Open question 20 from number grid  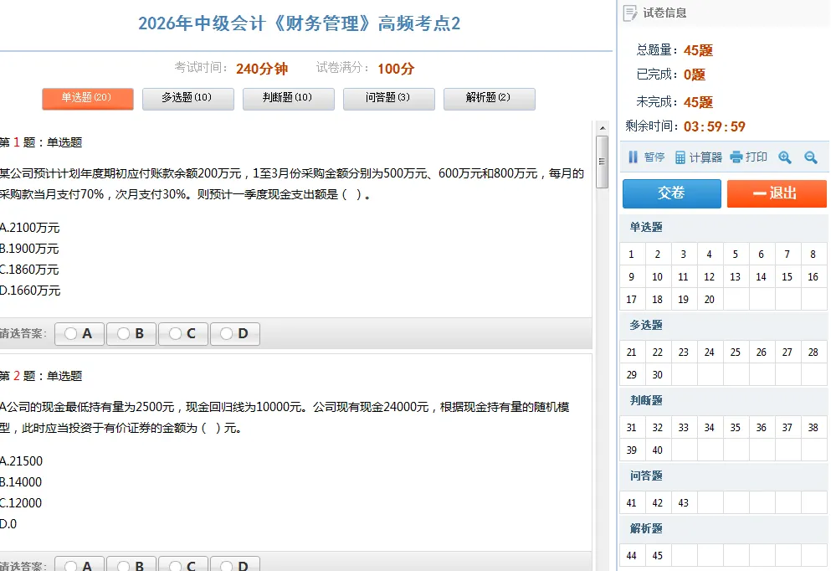pos(710,300)
